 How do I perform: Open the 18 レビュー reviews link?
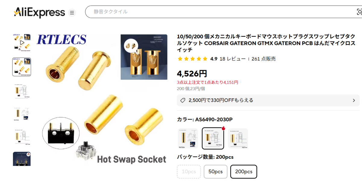click(x=233, y=59)
